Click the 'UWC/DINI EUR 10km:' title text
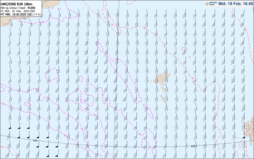 17,4
